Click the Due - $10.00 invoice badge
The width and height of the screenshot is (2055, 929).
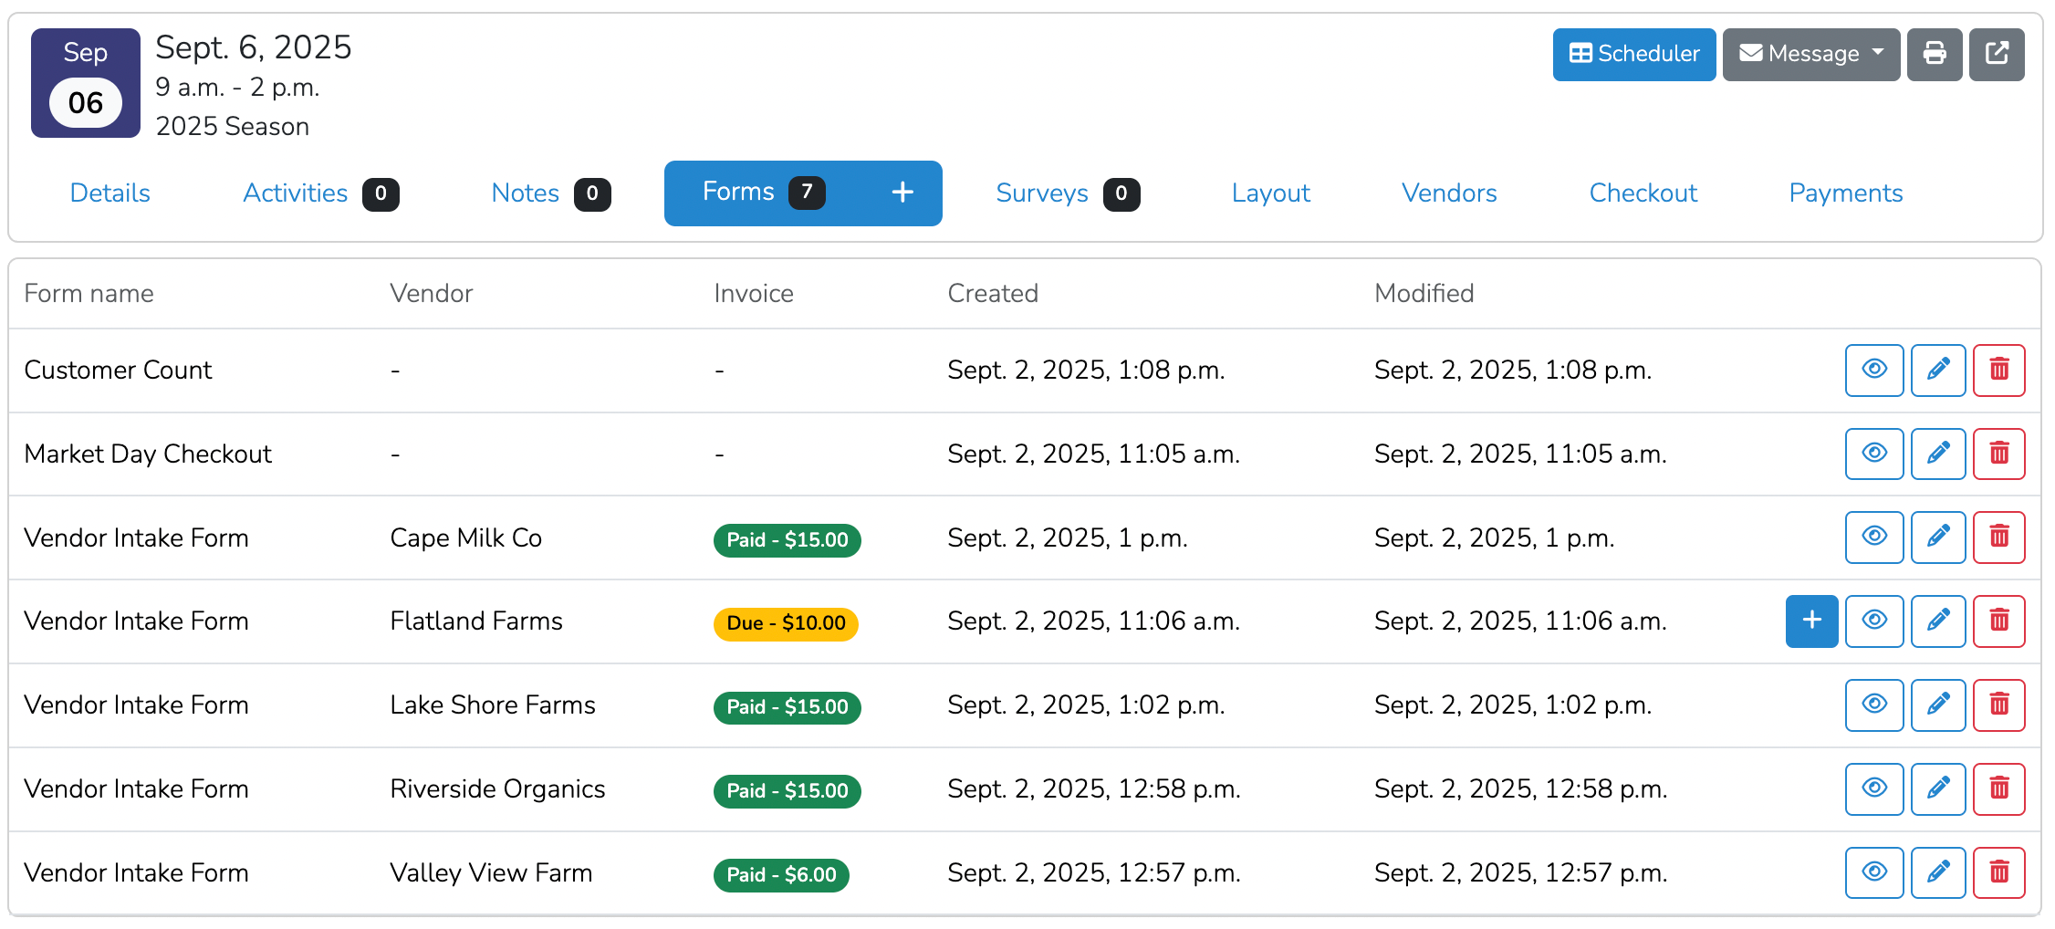click(x=785, y=623)
